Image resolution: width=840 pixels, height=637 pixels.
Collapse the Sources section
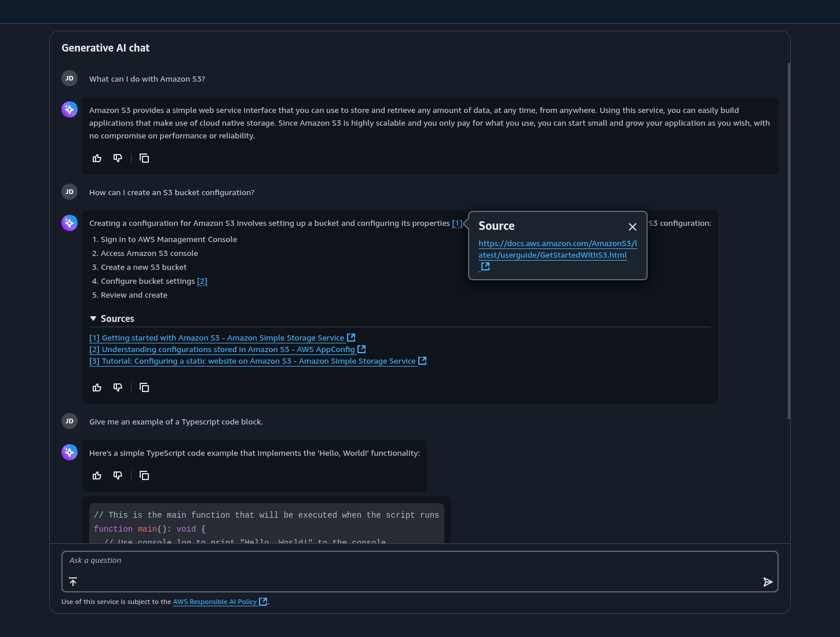93,318
